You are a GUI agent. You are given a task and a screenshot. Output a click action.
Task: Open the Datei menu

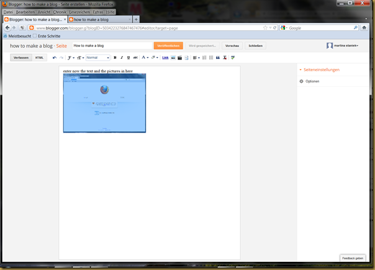[8, 12]
